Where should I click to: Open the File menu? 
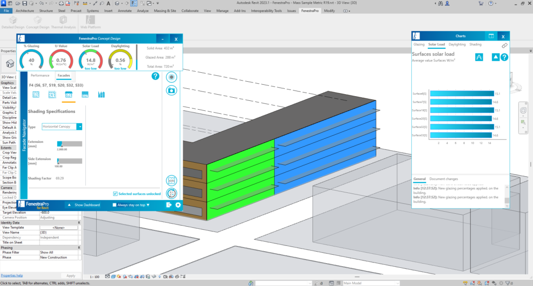tap(6, 11)
